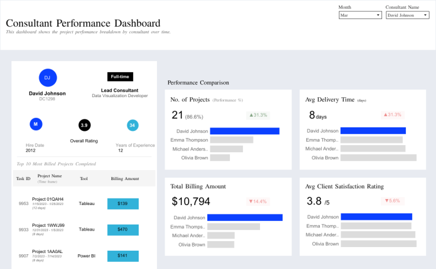The width and height of the screenshot is (436, 269).
Task: Select Olivia Brown's bar in Avg Delivery Time
Action: tap(379, 158)
